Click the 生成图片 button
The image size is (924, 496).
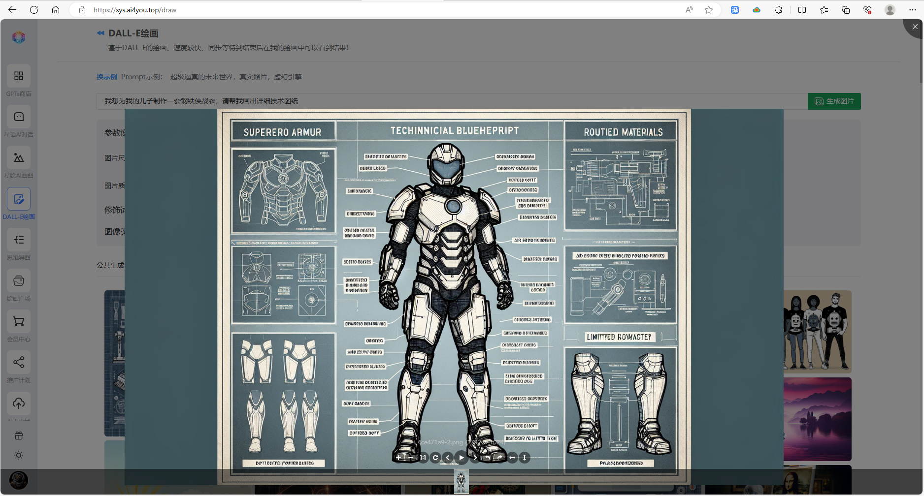click(x=834, y=101)
